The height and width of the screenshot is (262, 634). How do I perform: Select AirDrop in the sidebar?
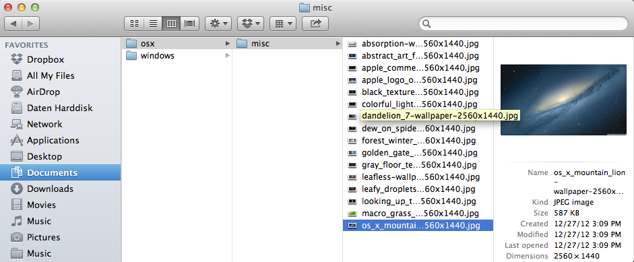60,92
